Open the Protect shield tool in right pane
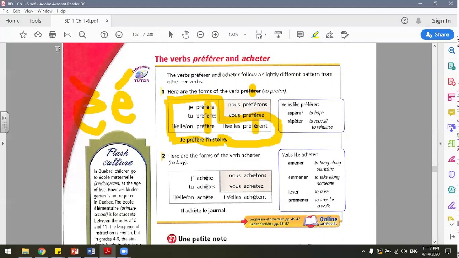 [451, 175]
